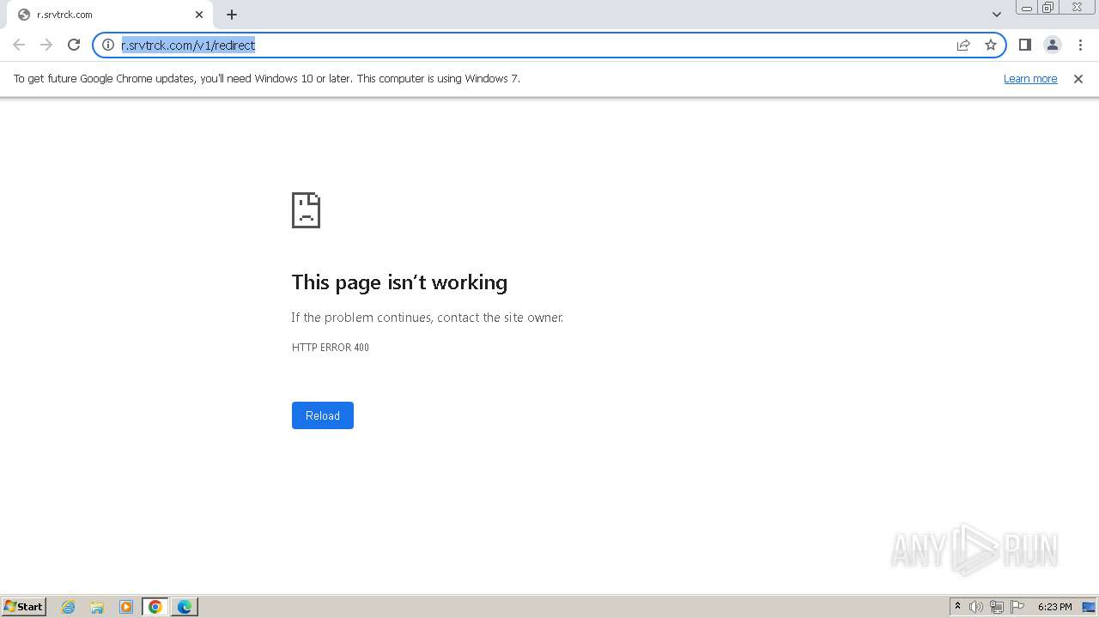The width and height of the screenshot is (1099, 618).
Task: Click the 'This page isn't working' heading
Action: 399,282
